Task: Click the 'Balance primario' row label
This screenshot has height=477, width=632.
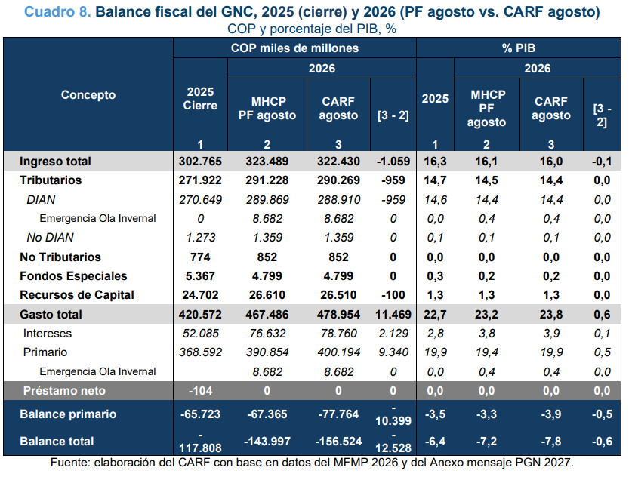Action: [x=68, y=414]
